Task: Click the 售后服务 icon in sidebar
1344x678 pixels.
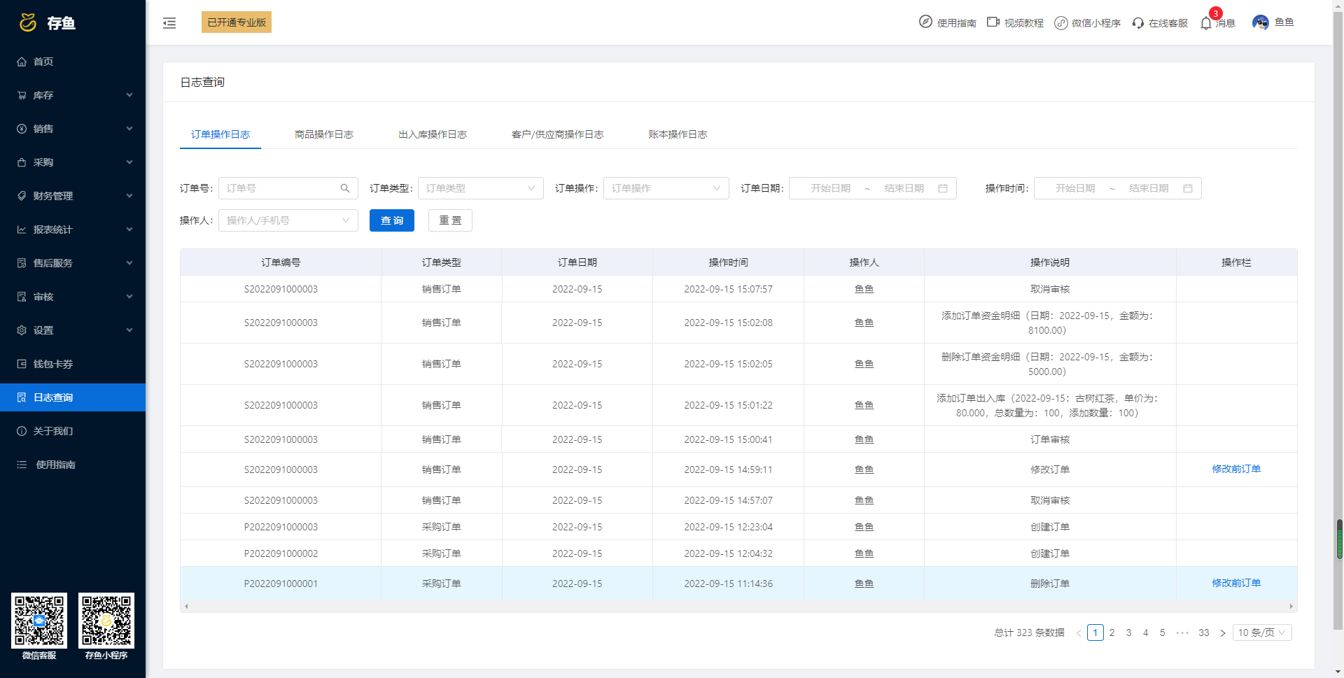Action: tap(22, 263)
